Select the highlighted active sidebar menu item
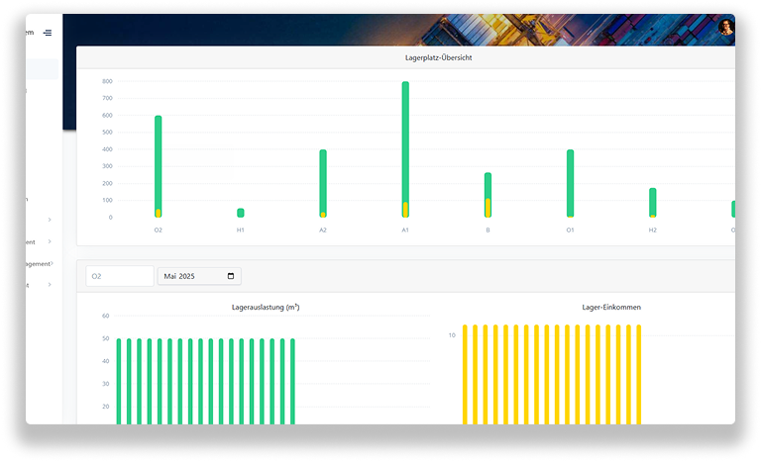This screenshot has height=462, width=761. (42, 69)
